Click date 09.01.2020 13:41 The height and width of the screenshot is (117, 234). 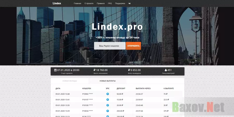(x=62, y=100)
